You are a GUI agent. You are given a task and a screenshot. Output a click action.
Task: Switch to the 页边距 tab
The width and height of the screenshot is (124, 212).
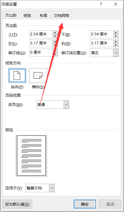point(11,15)
